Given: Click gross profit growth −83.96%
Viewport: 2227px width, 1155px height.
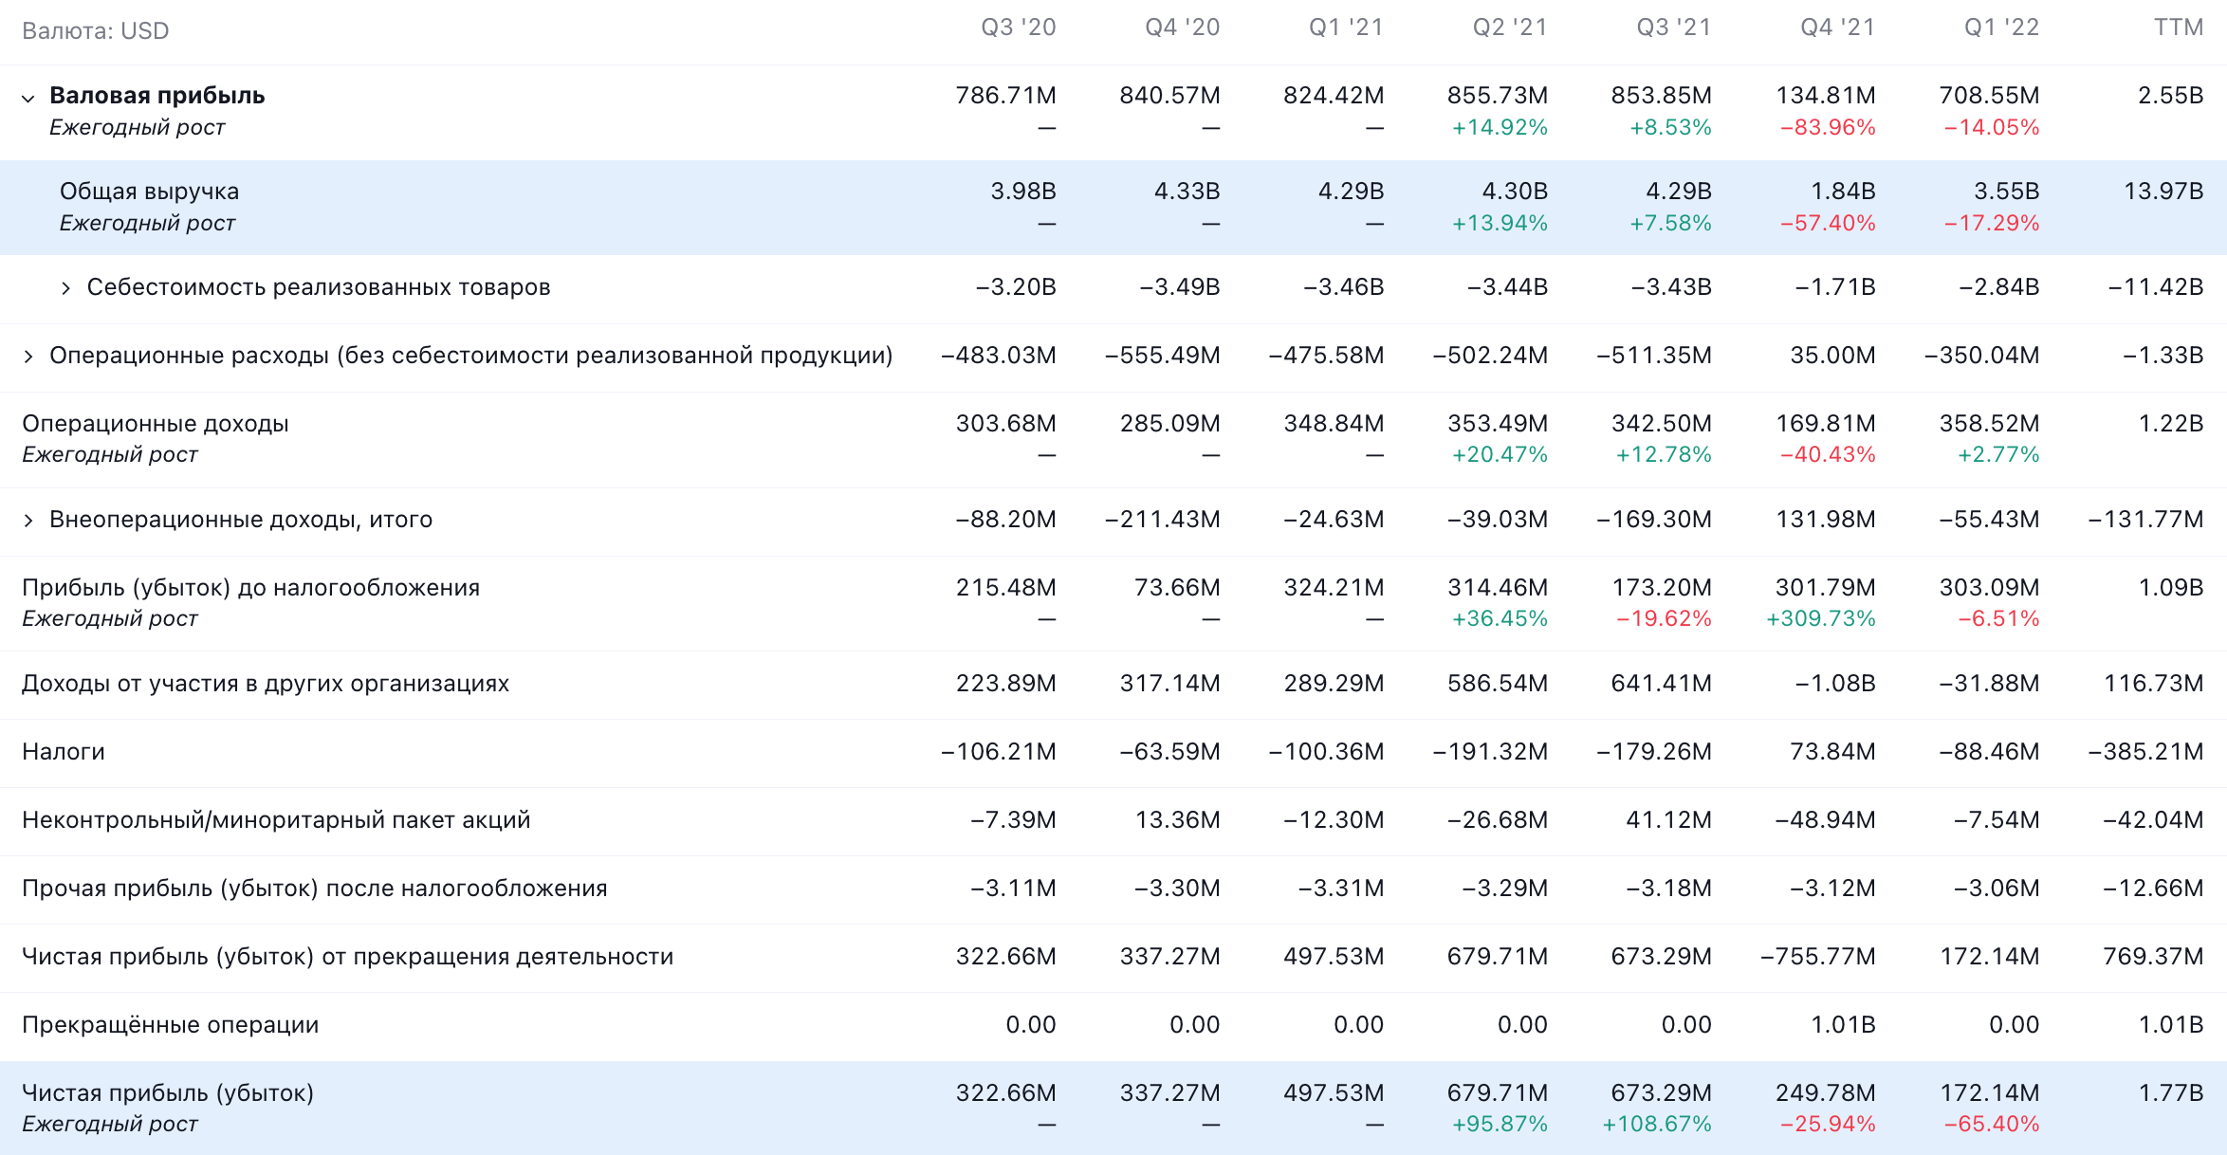Looking at the screenshot, I should (x=1829, y=128).
